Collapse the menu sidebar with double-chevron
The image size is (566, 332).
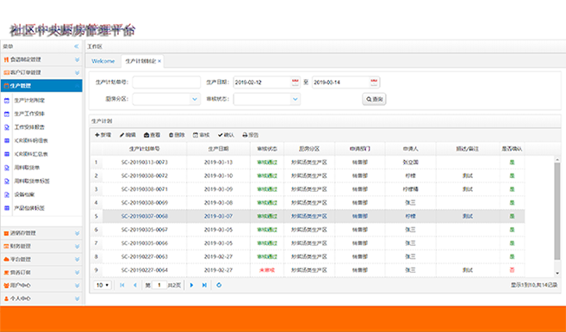[77, 46]
